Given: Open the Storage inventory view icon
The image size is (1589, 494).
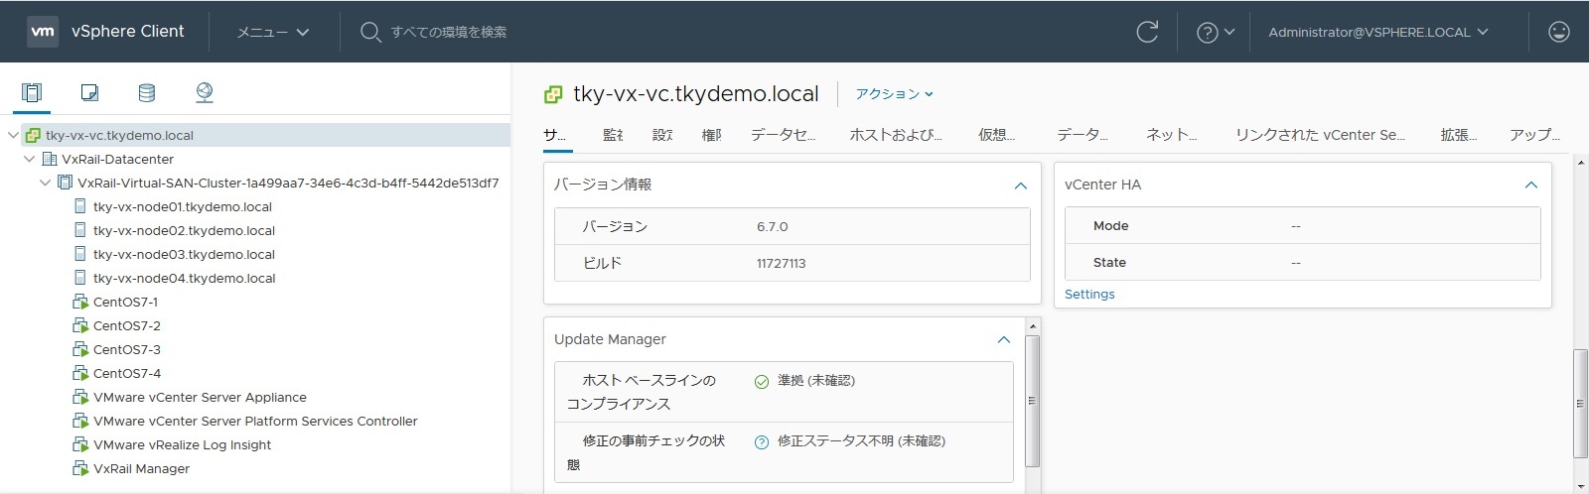Looking at the screenshot, I should pos(147,92).
